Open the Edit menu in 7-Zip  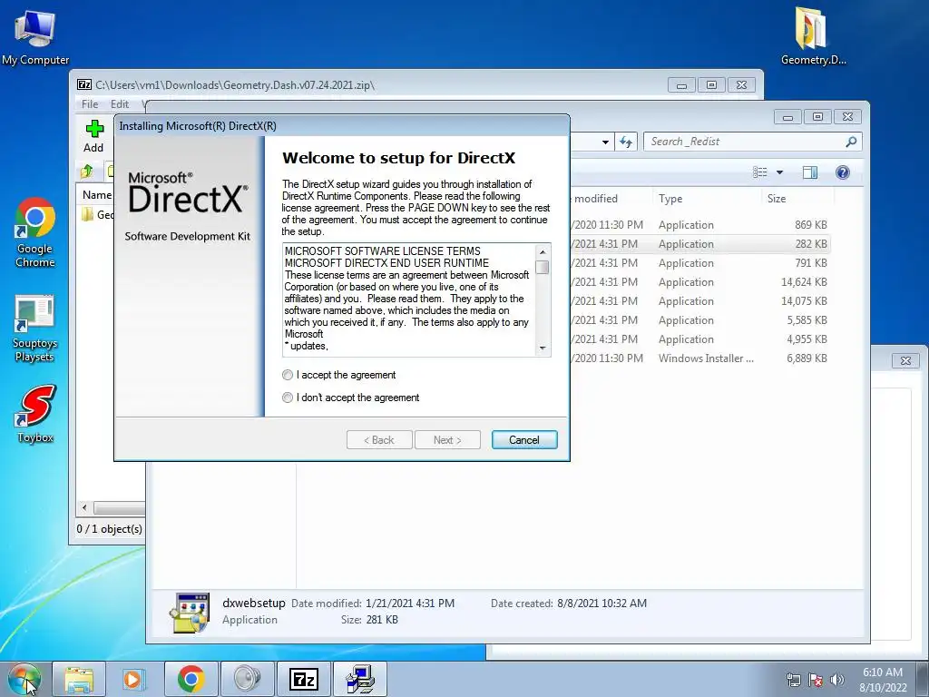(x=120, y=104)
